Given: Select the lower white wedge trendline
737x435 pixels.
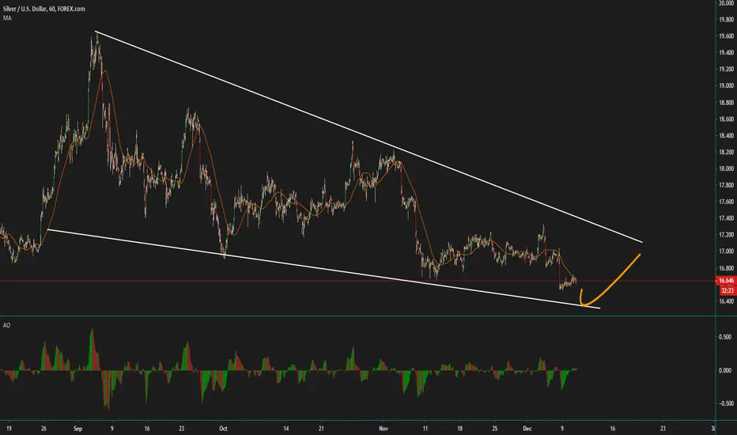Looking at the screenshot, I should tap(324, 269).
